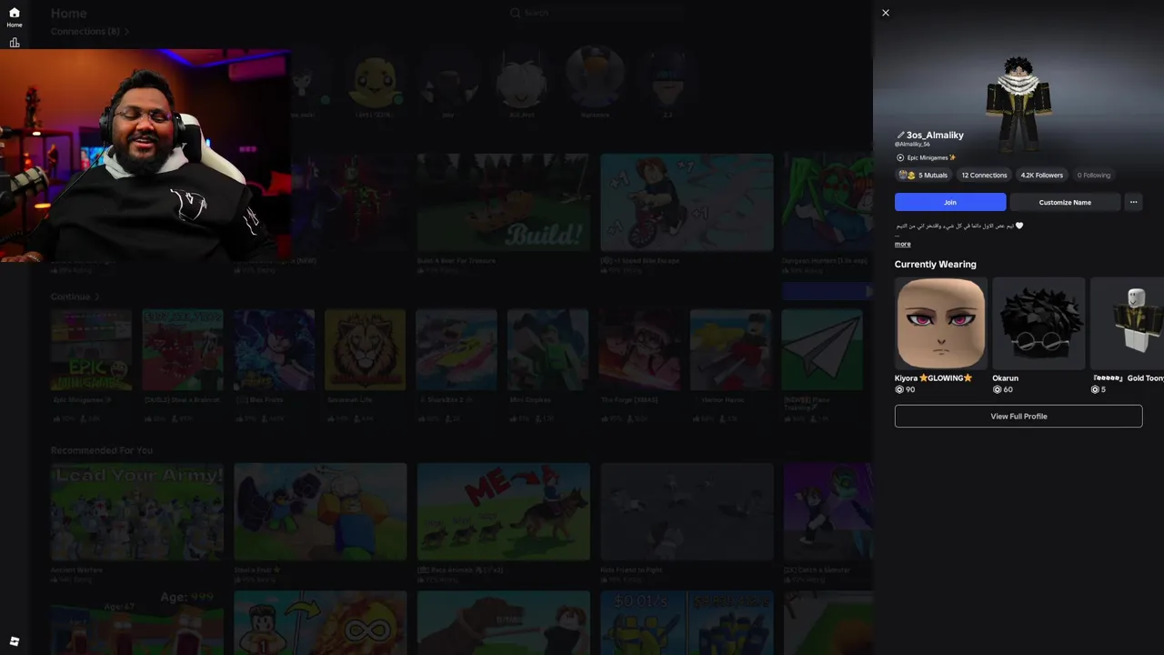Open the dog race ME recommended tile
The width and height of the screenshot is (1164, 655).
click(x=503, y=511)
